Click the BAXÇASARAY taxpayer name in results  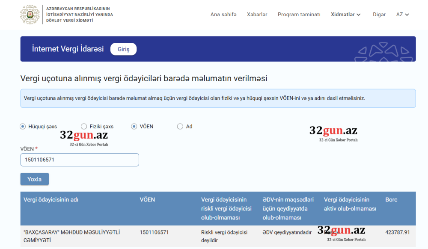[71, 236]
